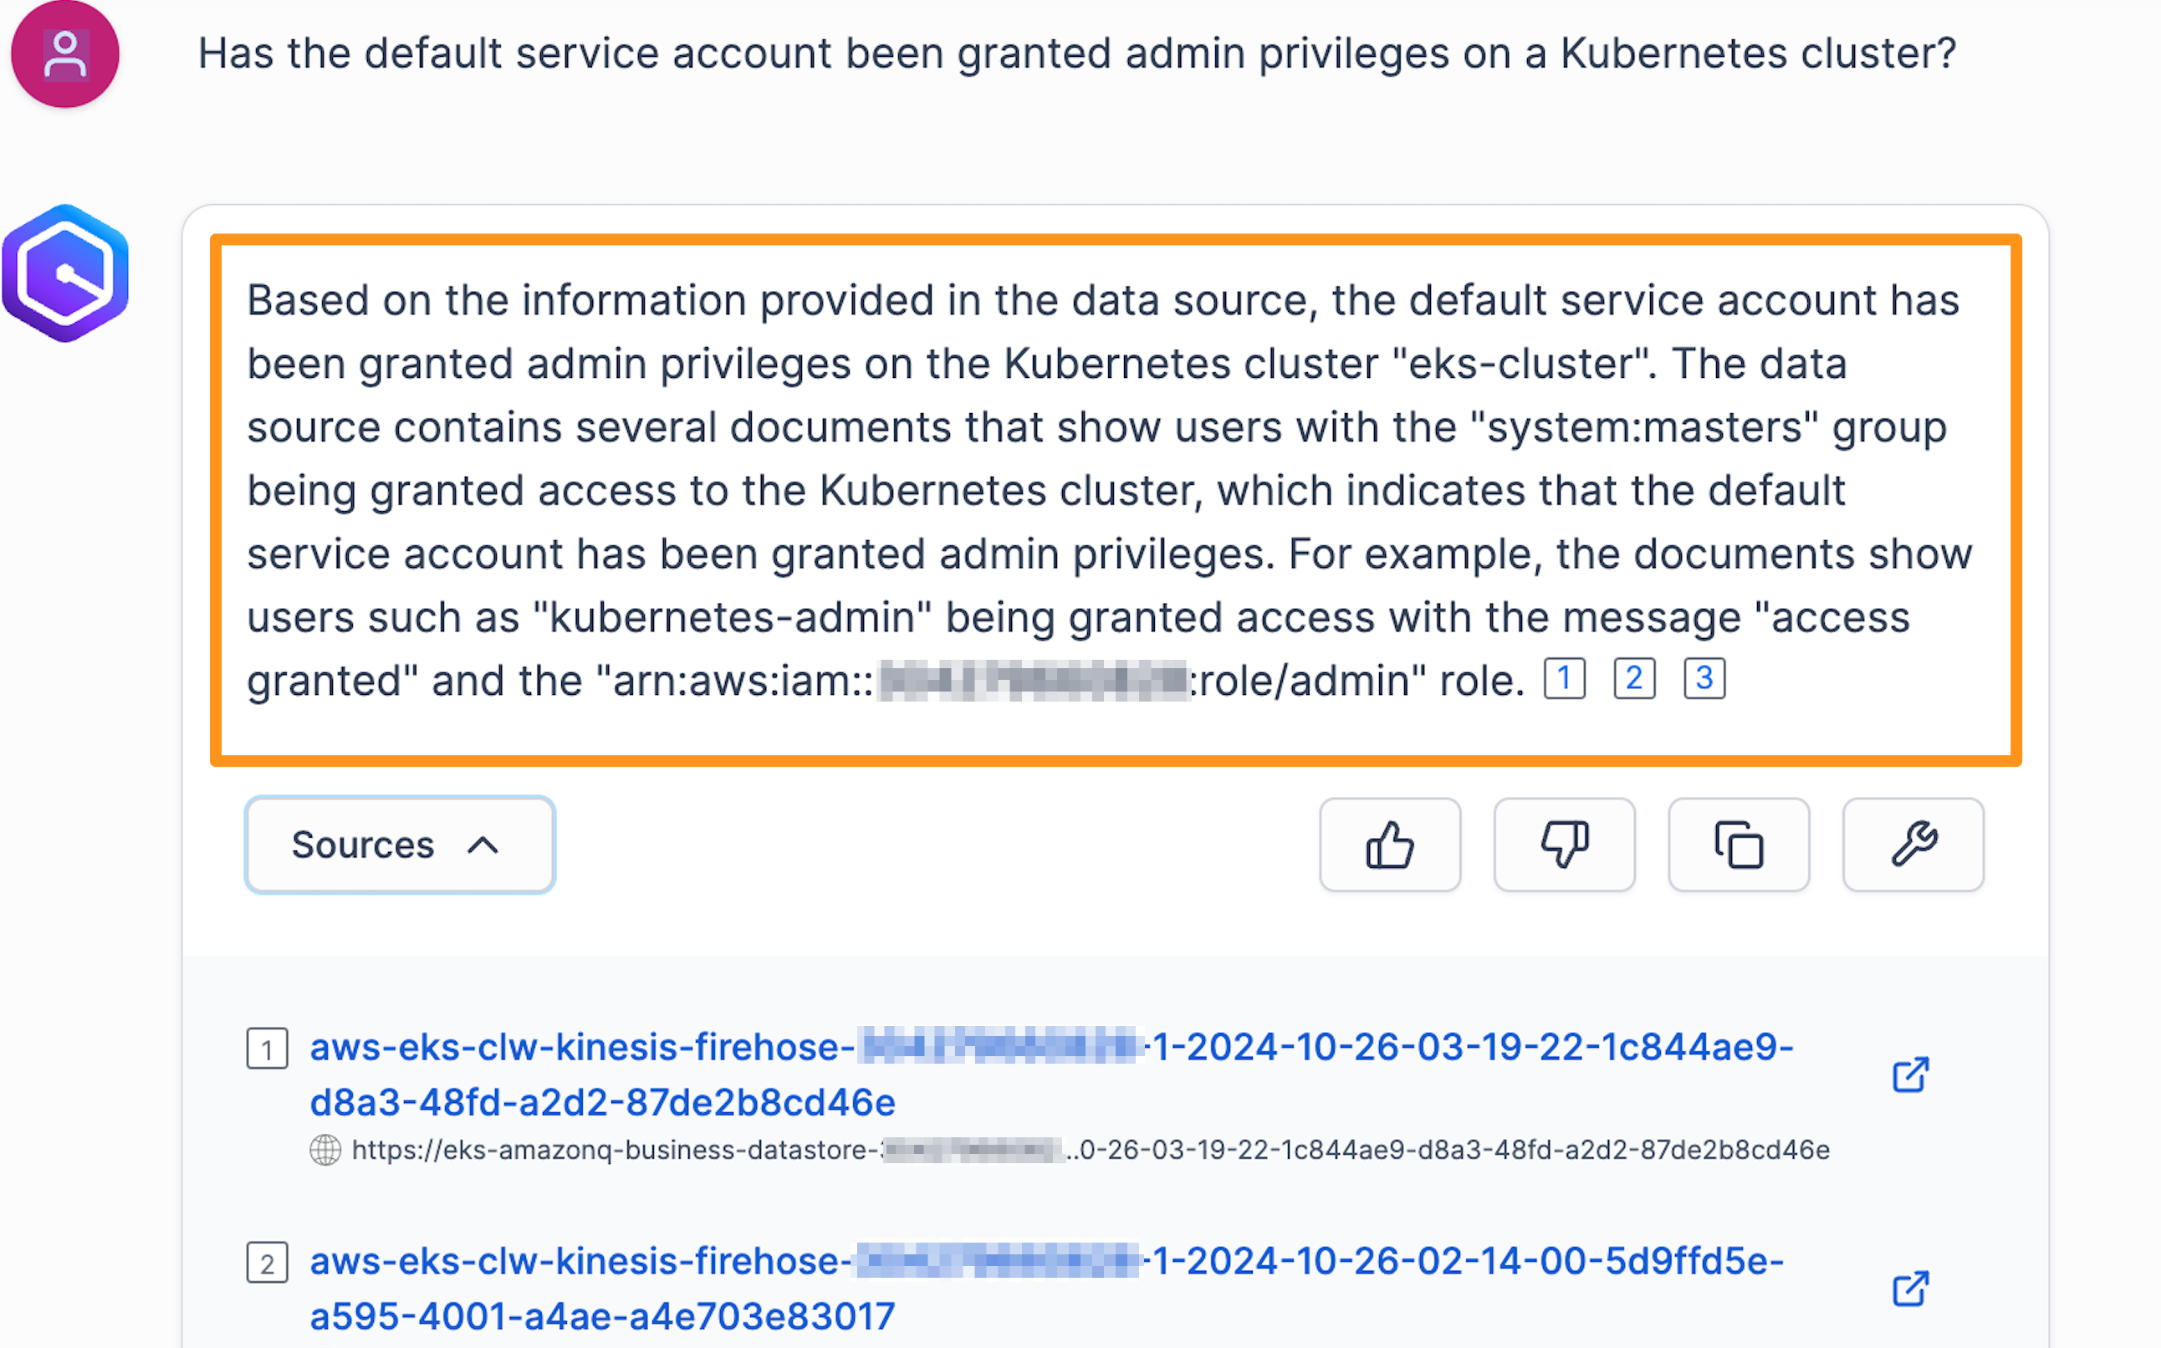This screenshot has height=1348, width=2161.
Task: Open citation marker 2 in the response
Action: [x=1633, y=678]
